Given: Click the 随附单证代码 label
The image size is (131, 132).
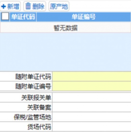Looking at the screenshot, I should click(x=33, y=77).
